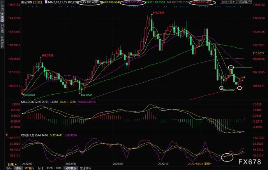268x170 pixels.
Task: Click the MACD(26,12,9) indicator label
Action: point(30,102)
